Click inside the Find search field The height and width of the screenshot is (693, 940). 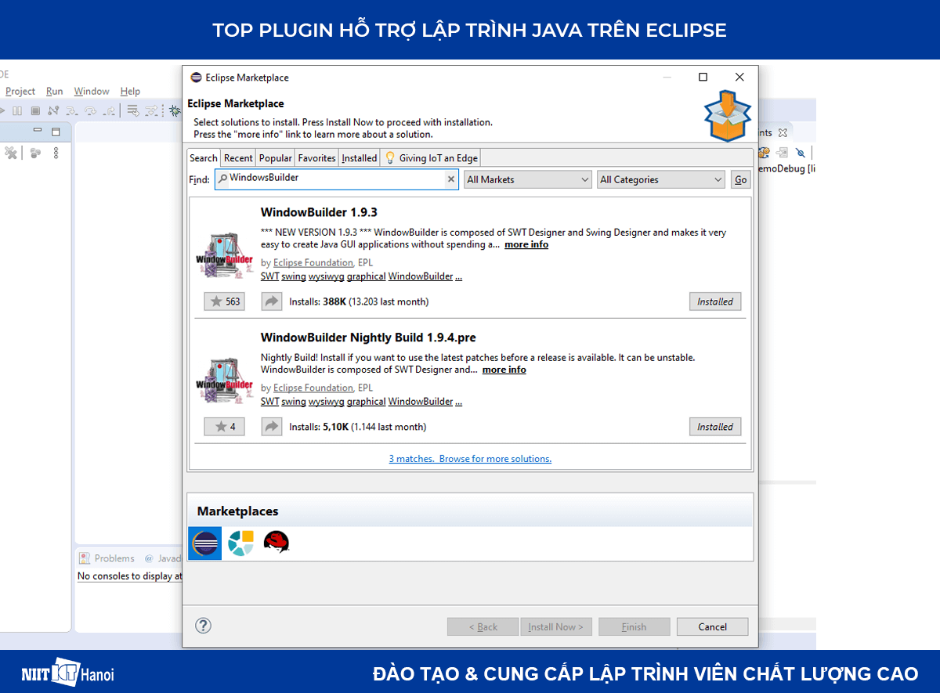click(x=337, y=179)
